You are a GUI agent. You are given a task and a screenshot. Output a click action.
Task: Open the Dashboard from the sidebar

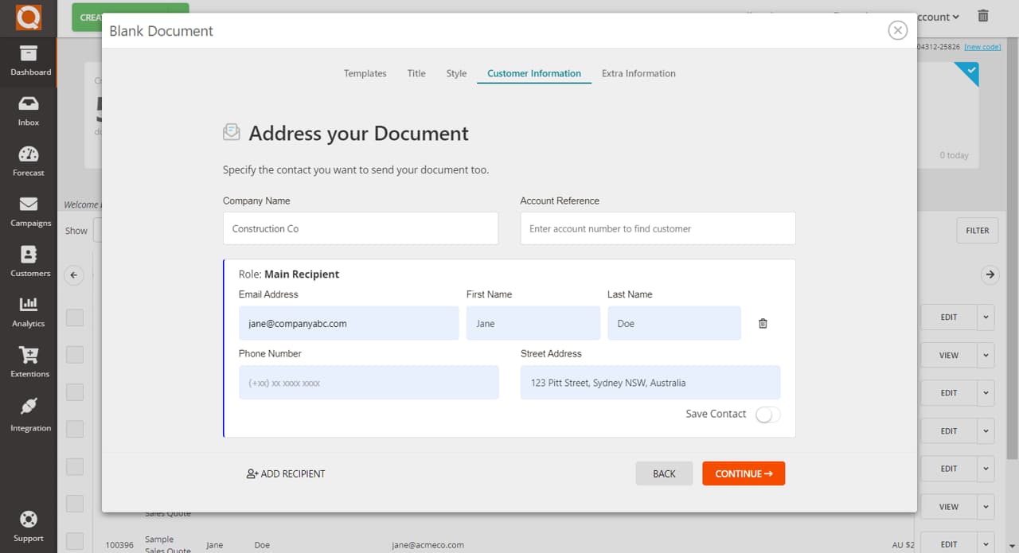[29, 61]
